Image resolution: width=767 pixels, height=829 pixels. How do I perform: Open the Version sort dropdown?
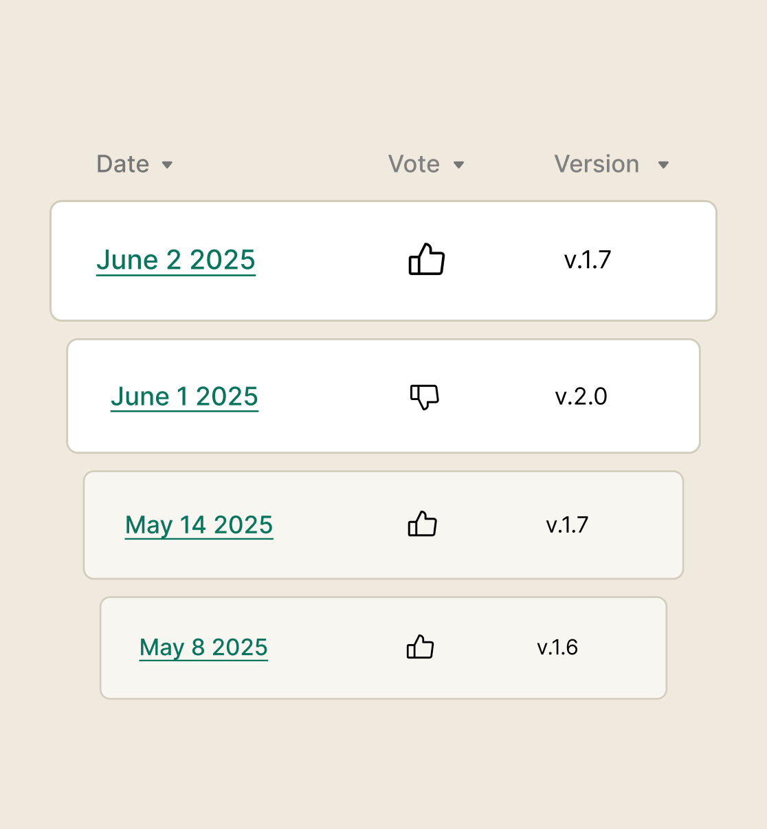[x=663, y=164]
